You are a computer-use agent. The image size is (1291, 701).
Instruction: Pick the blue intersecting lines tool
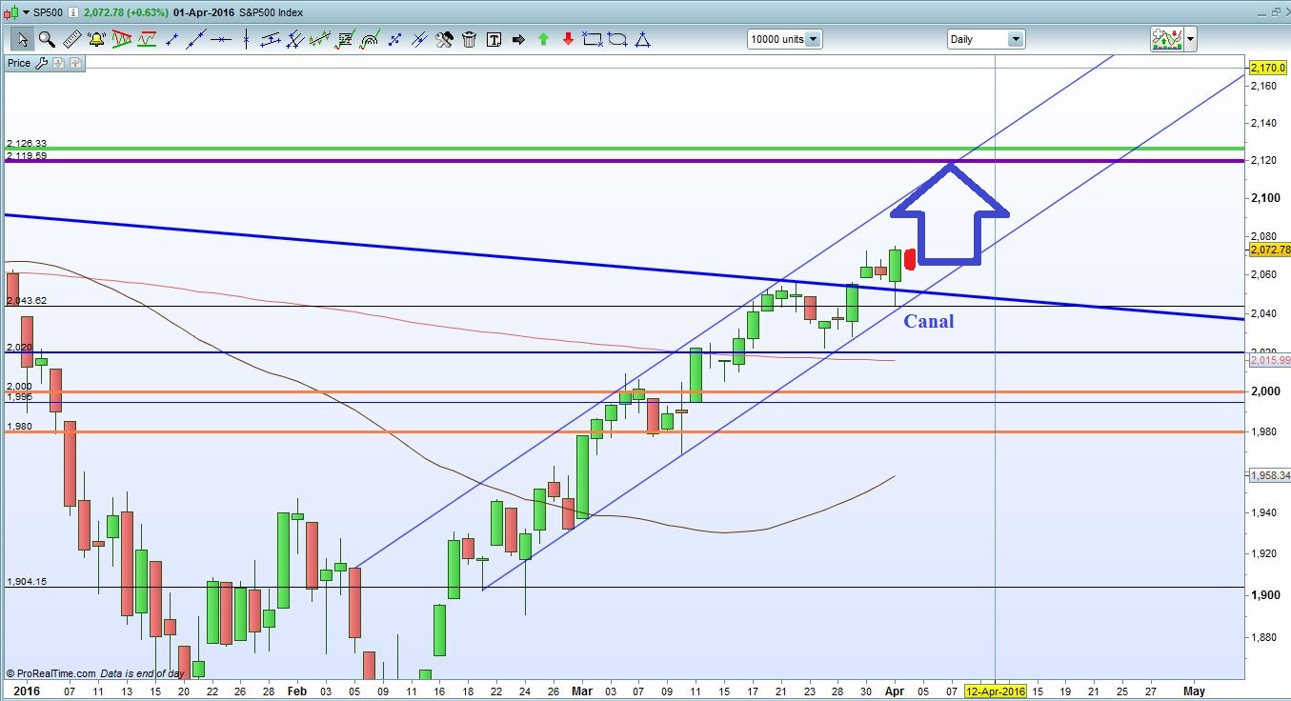click(x=419, y=39)
